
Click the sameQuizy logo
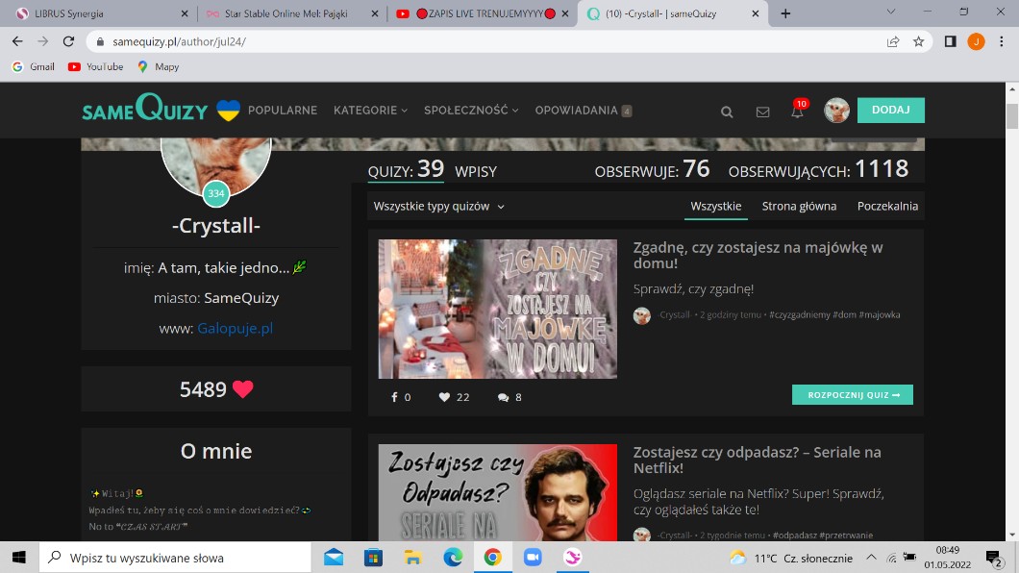pos(144,110)
